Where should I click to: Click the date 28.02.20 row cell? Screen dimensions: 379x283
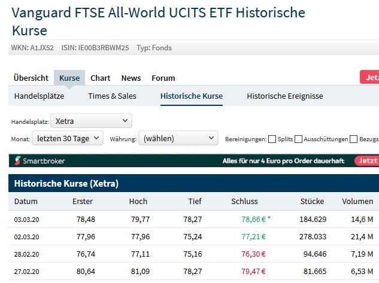[26, 254]
